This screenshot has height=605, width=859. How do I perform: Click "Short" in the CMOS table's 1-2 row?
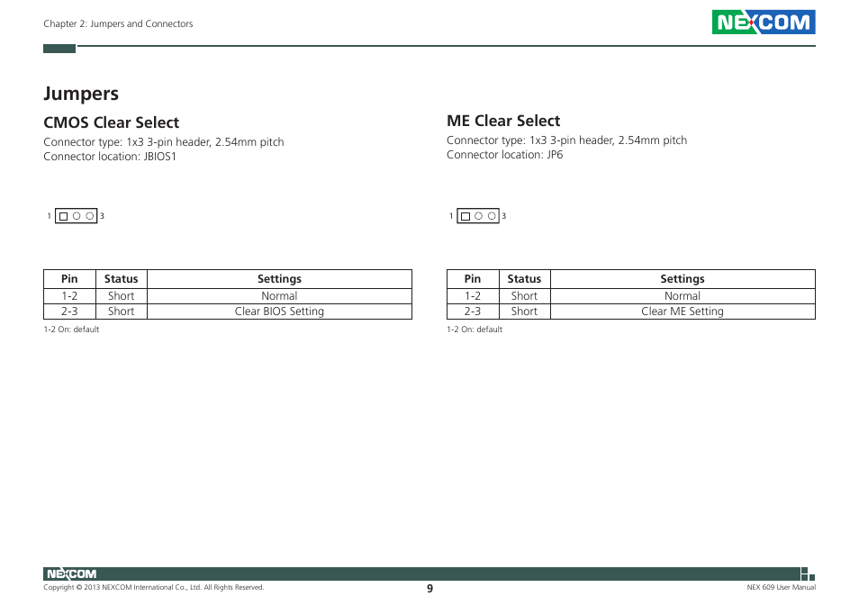[x=121, y=296]
